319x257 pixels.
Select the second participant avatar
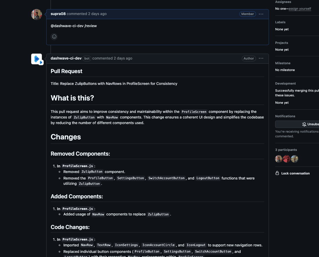coord(287,159)
